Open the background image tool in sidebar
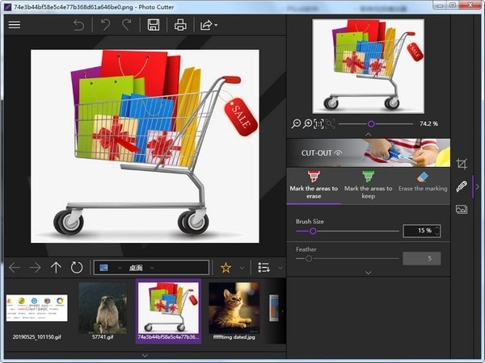 tap(462, 209)
